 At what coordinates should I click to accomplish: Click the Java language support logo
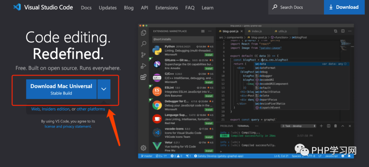(x=157, y=119)
